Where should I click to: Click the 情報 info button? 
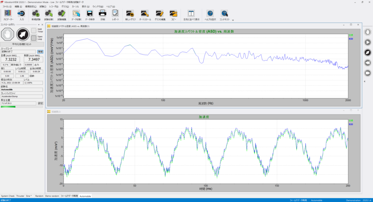click(x=40, y=52)
